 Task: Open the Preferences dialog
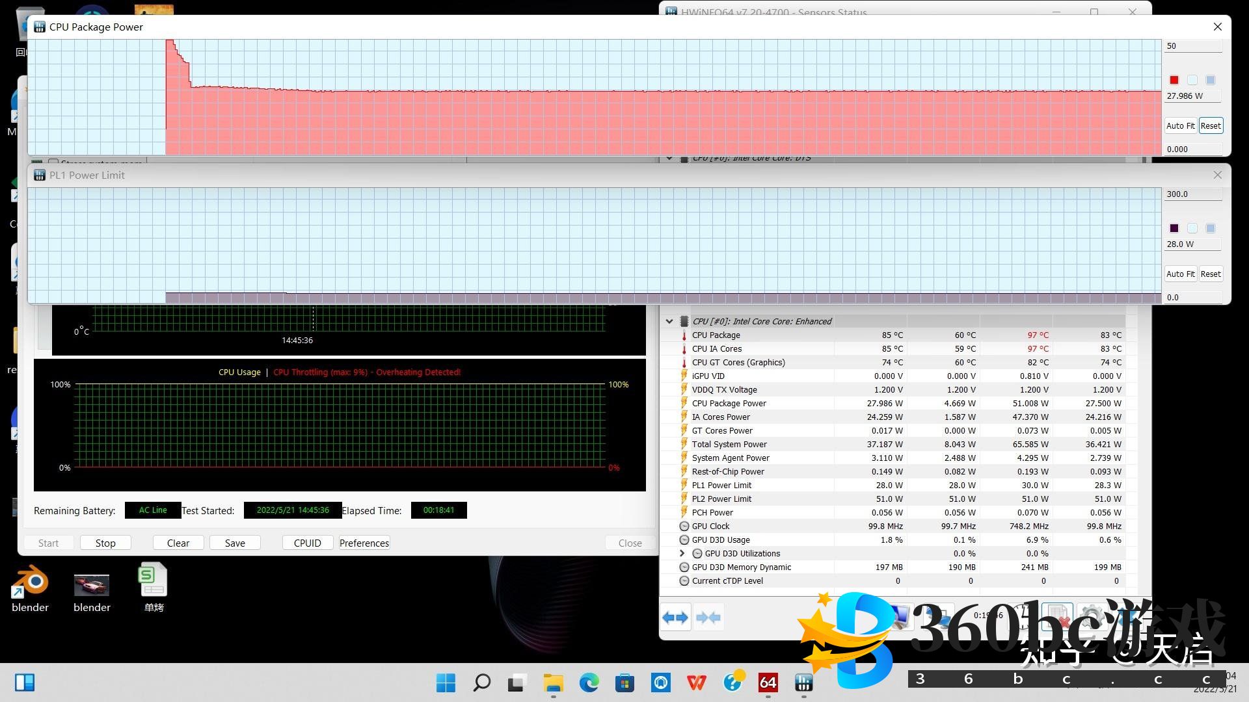click(364, 543)
